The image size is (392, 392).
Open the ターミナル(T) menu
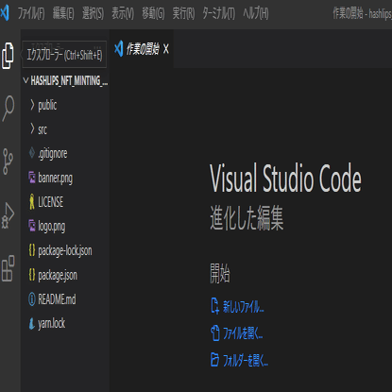pos(219,13)
